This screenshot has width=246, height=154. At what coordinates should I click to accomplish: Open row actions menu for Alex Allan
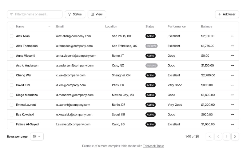click(x=232, y=36)
